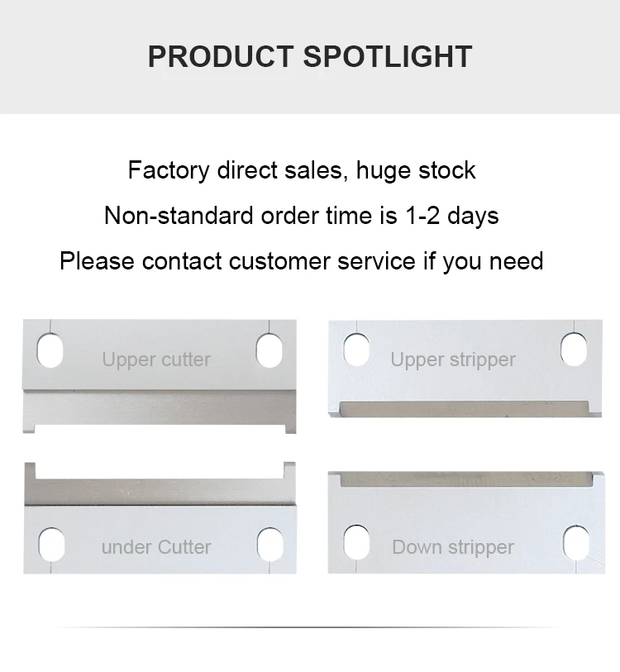
Task: Click the left mounting hole on Down stripper
Action: point(357,543)
